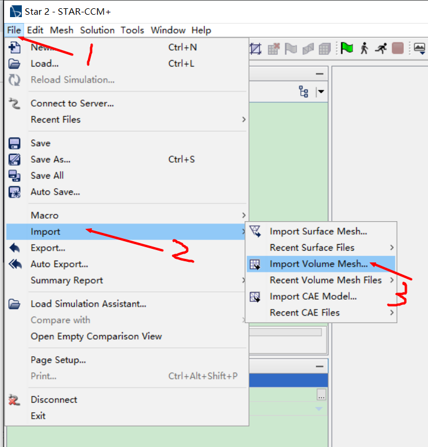Screen dimensions: 428x447
Task: Select Export... entry
Action: point(127,248)
